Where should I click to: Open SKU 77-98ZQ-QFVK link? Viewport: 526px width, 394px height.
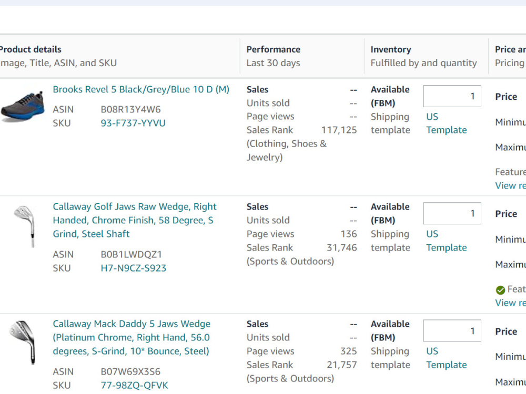point(134,385)
